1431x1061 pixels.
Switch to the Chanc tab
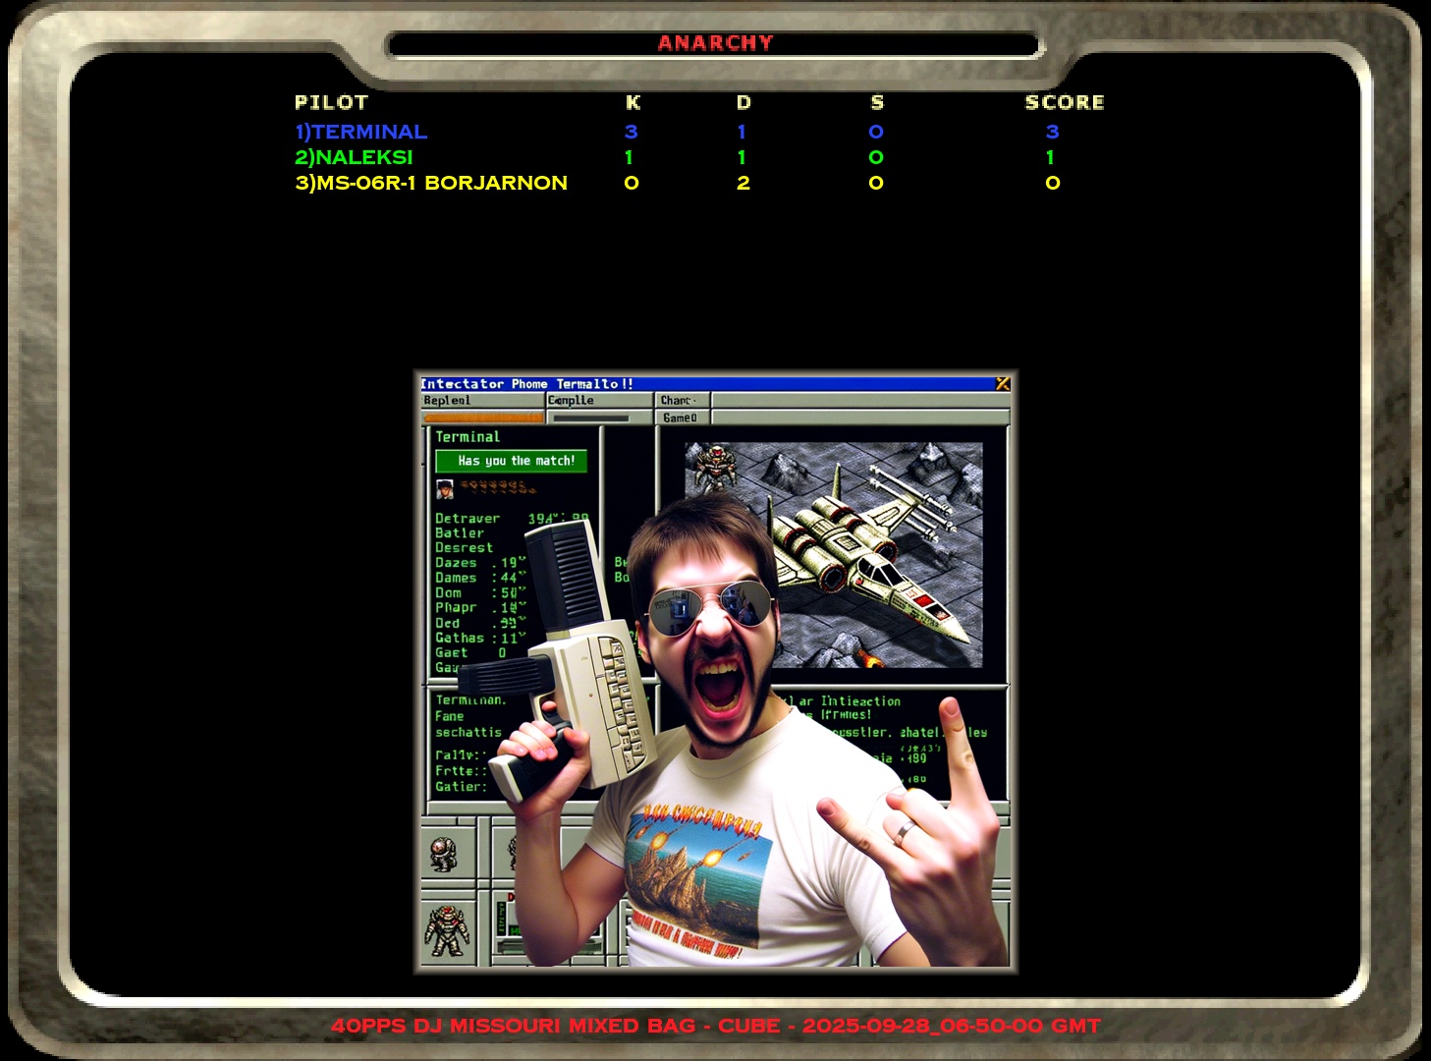point(681,401)
